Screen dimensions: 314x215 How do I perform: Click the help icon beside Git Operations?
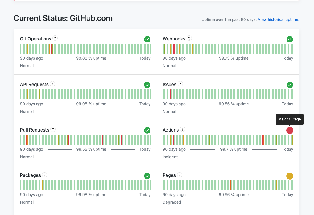(x=55, y=38)
